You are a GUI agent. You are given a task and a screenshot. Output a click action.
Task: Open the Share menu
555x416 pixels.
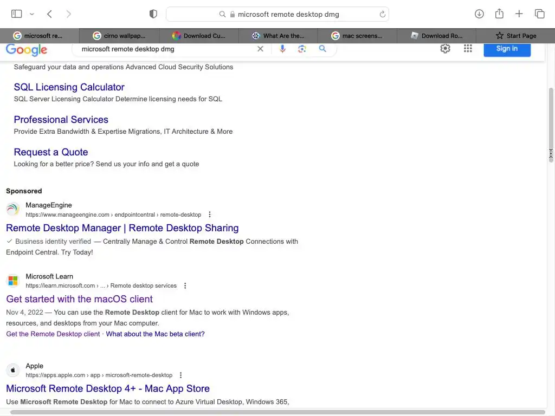point(499,14)
